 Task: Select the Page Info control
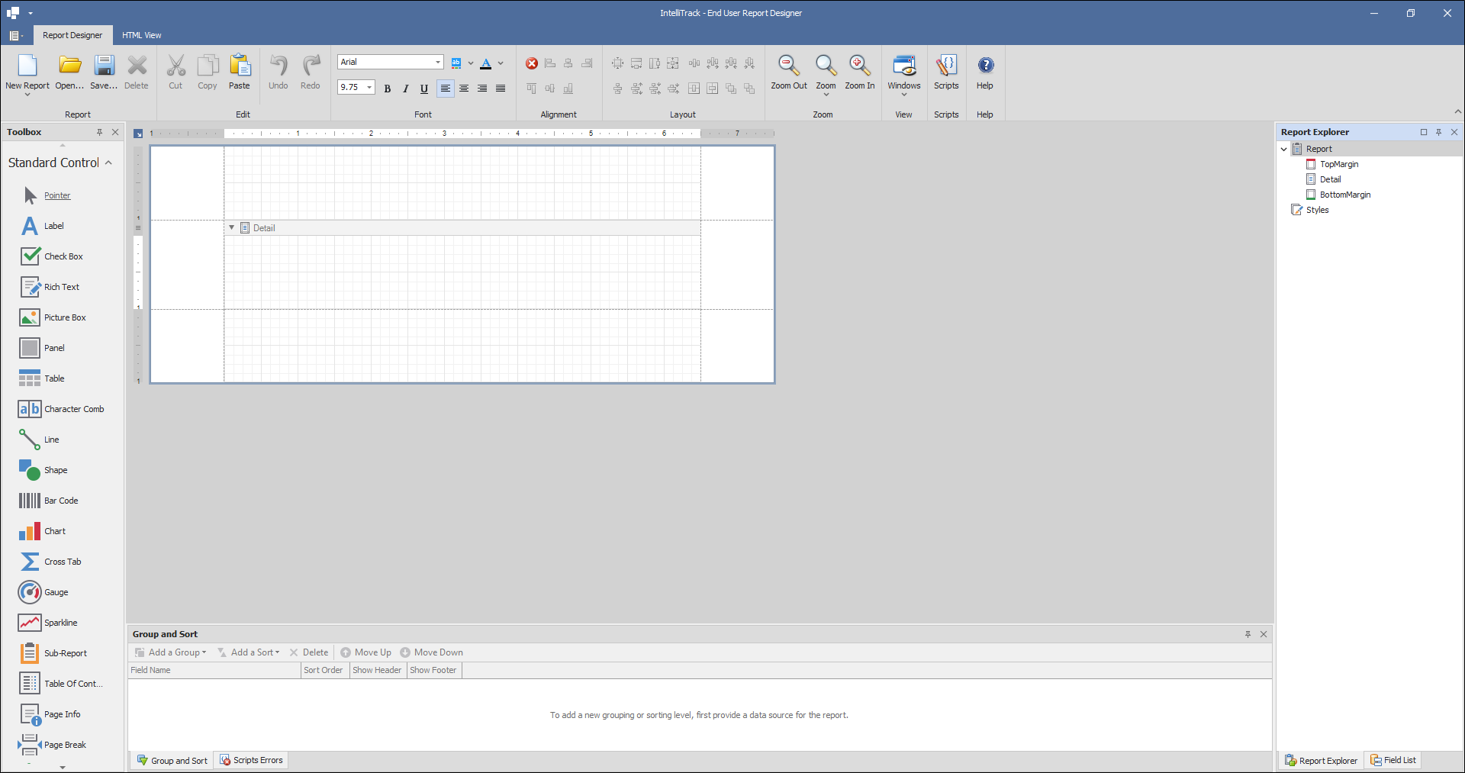pos(62,714)
